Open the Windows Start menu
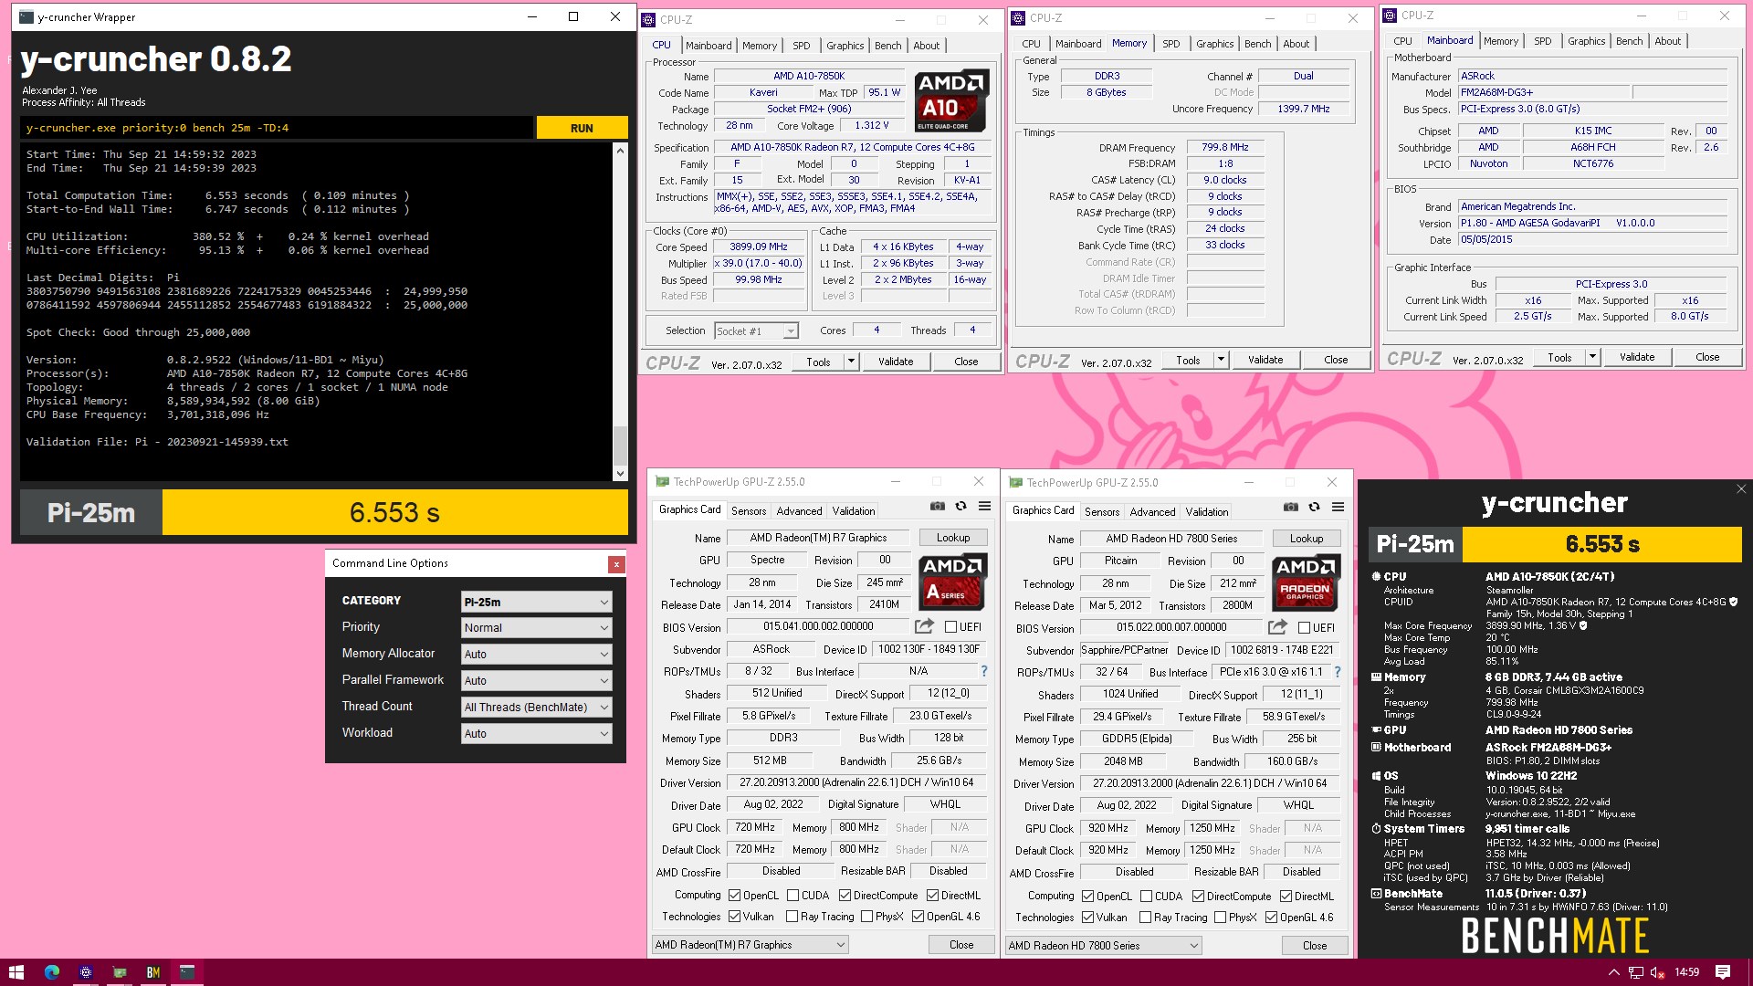Viewport: 1753px width, 986px height. pyautogui.click(x=16, y=972)
